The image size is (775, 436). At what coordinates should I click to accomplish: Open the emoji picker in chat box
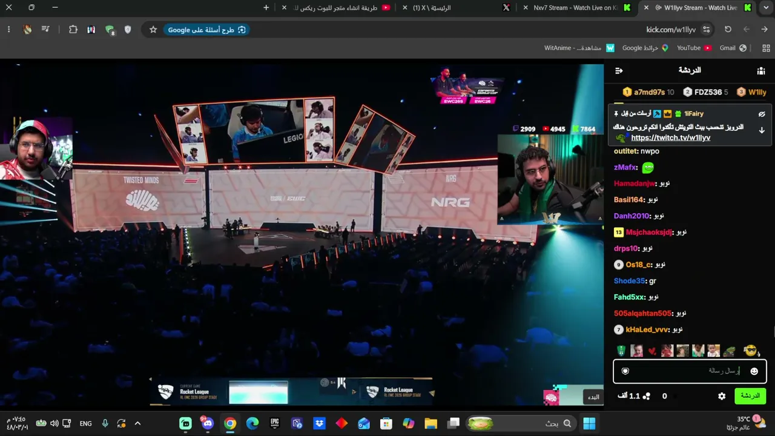click(x=754, y=371)
